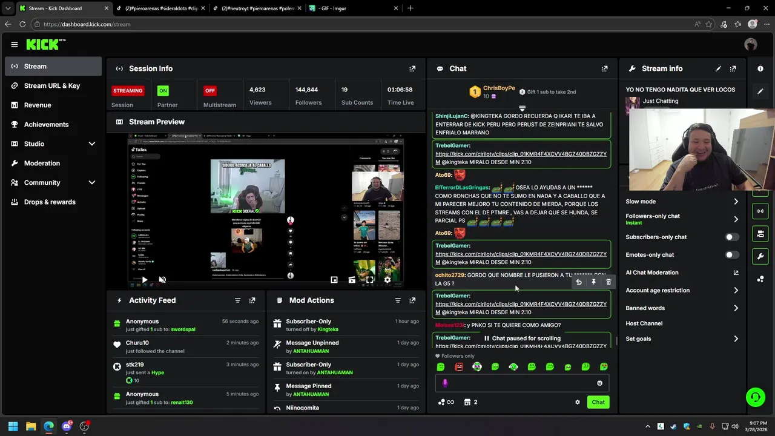775x436 pixels.
Task: Expand the Studio sidebar section
Action: 92,144
